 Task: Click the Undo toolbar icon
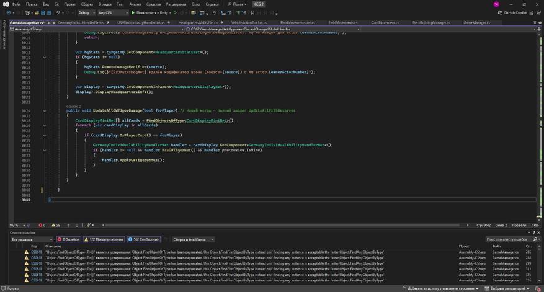point(58,12)
